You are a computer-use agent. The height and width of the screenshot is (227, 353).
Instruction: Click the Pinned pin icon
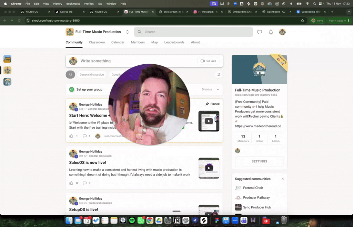pos(207,104)
